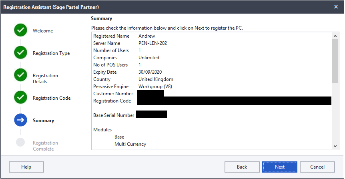The width and height of the screenshot is (345, 179).
Task: Click the Pervasive Engine label
Action: click(111, 86)
